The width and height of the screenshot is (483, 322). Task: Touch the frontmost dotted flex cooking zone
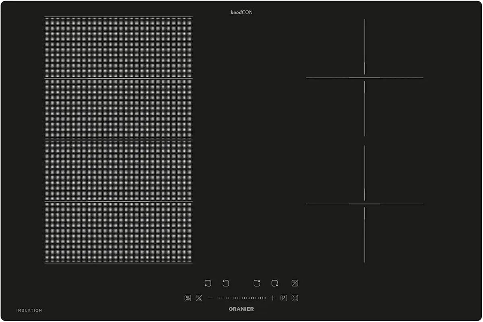(118, 232)
